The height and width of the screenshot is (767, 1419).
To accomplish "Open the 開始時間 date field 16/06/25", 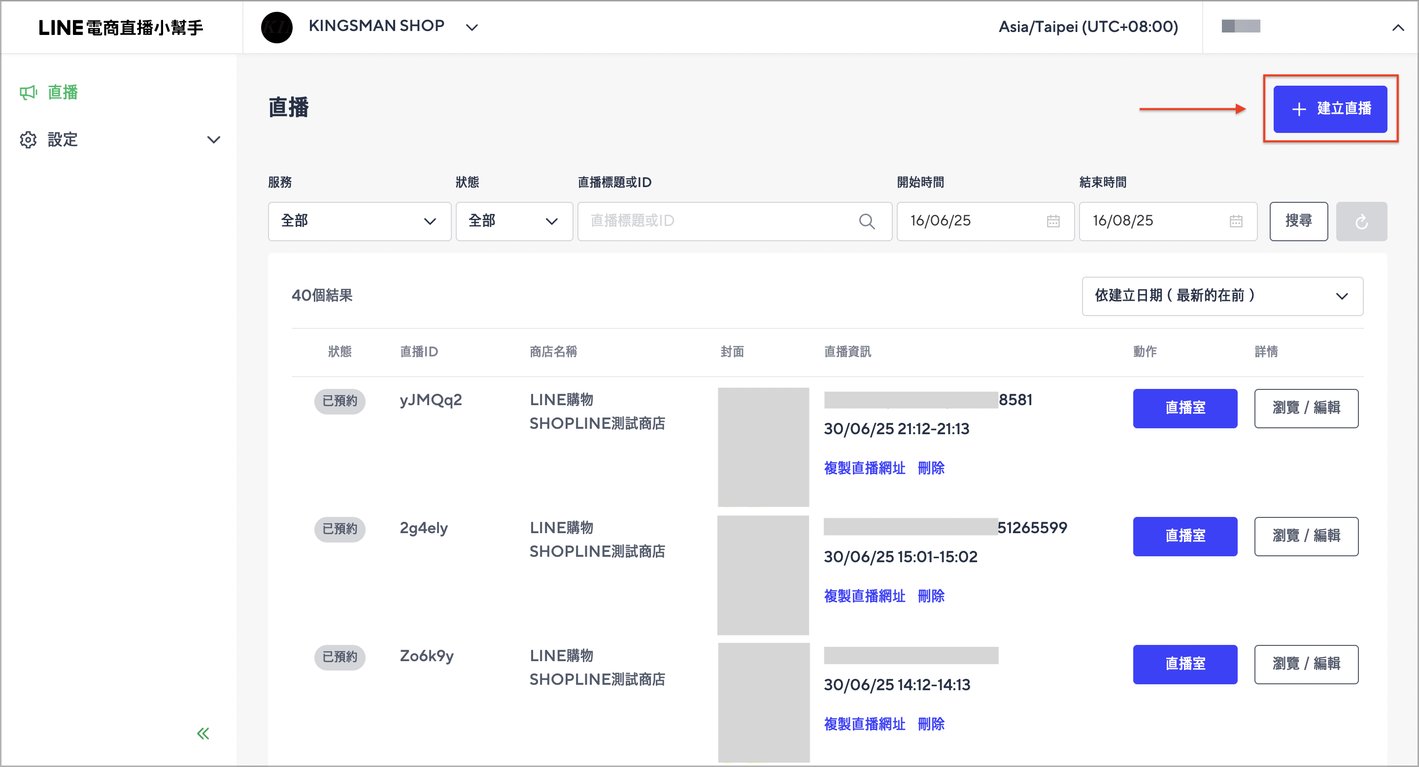I will click(x=985, y=221).
